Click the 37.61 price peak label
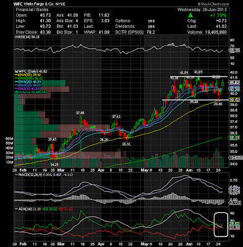The height and width of the screenshot is (247, 243). coord(116,117)
